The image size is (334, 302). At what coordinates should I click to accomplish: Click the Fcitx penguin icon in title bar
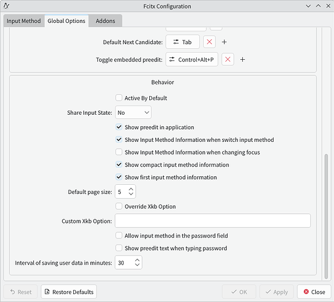coord(7,6)
